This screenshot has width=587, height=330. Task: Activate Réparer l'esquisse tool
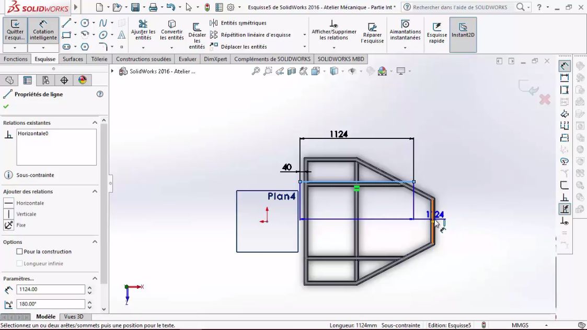pyautogui.click(x=372, y=31)
